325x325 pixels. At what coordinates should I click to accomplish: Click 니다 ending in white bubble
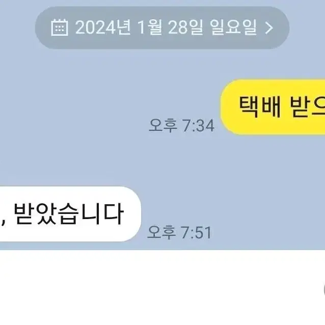point(102,214)
